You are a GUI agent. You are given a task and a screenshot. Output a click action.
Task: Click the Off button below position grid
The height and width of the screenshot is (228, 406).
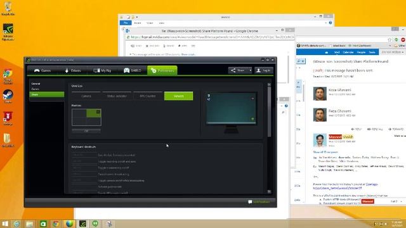pos(86,131)
